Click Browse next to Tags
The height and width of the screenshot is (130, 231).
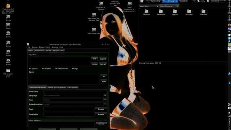(x=101, y=109)
